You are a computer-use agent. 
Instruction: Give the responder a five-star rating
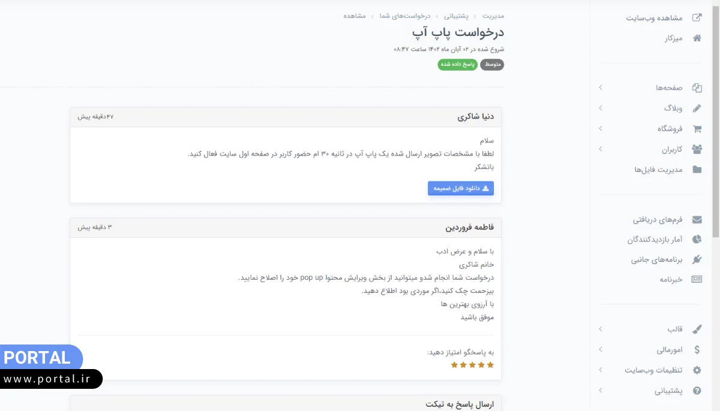(x=454, y=364)
